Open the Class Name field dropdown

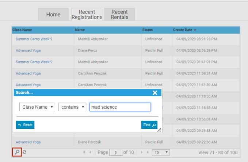tap(37, 107)
